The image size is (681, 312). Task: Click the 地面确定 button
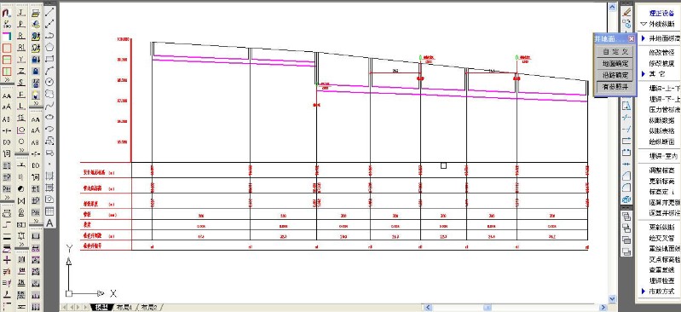[615, 63]
